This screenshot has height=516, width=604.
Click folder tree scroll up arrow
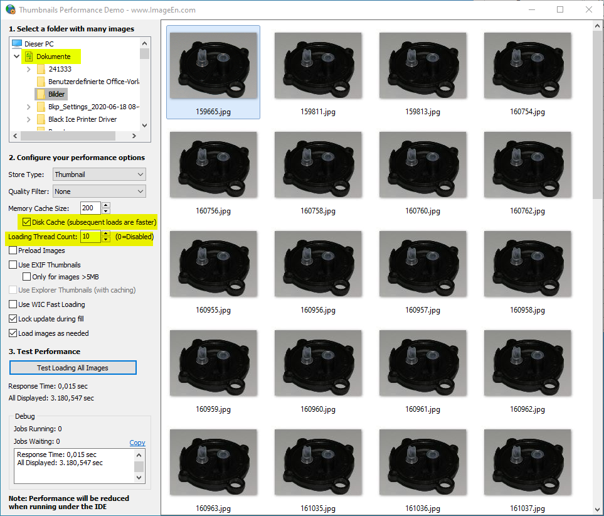tap(144, 43)
